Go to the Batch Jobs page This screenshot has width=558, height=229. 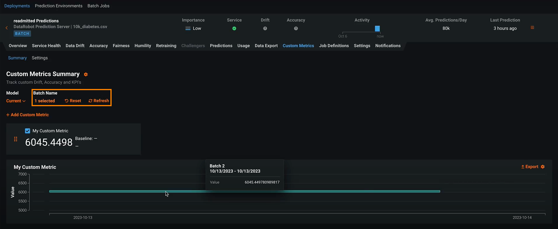point(98,6)
